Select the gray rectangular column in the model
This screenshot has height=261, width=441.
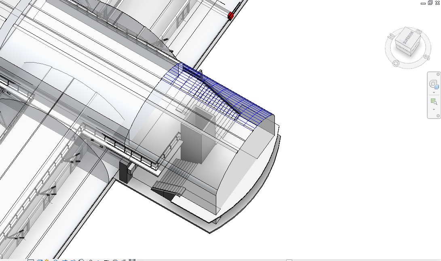tap(198, 134)
